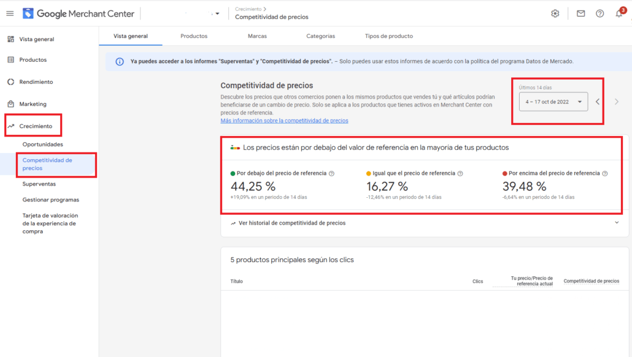Switch to the Marcas tab
632x357 pixels.
(x=257, y=36)
